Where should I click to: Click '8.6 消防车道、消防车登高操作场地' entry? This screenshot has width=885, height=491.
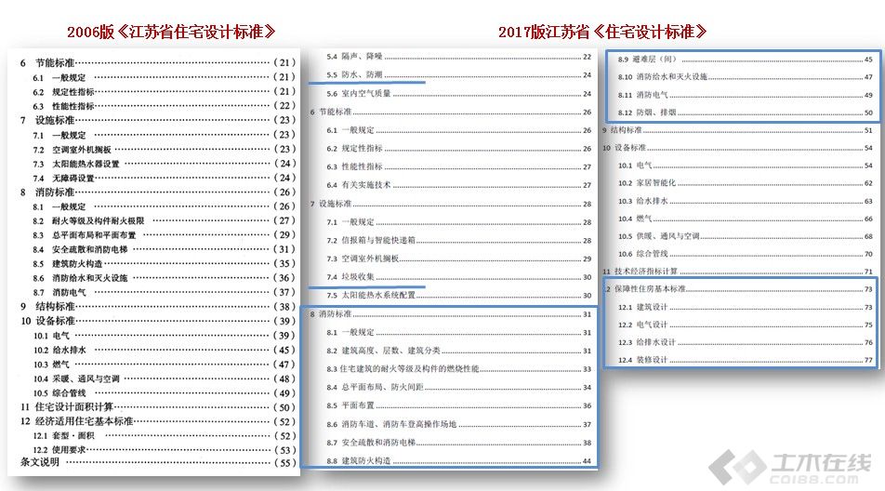pos(391,424)
